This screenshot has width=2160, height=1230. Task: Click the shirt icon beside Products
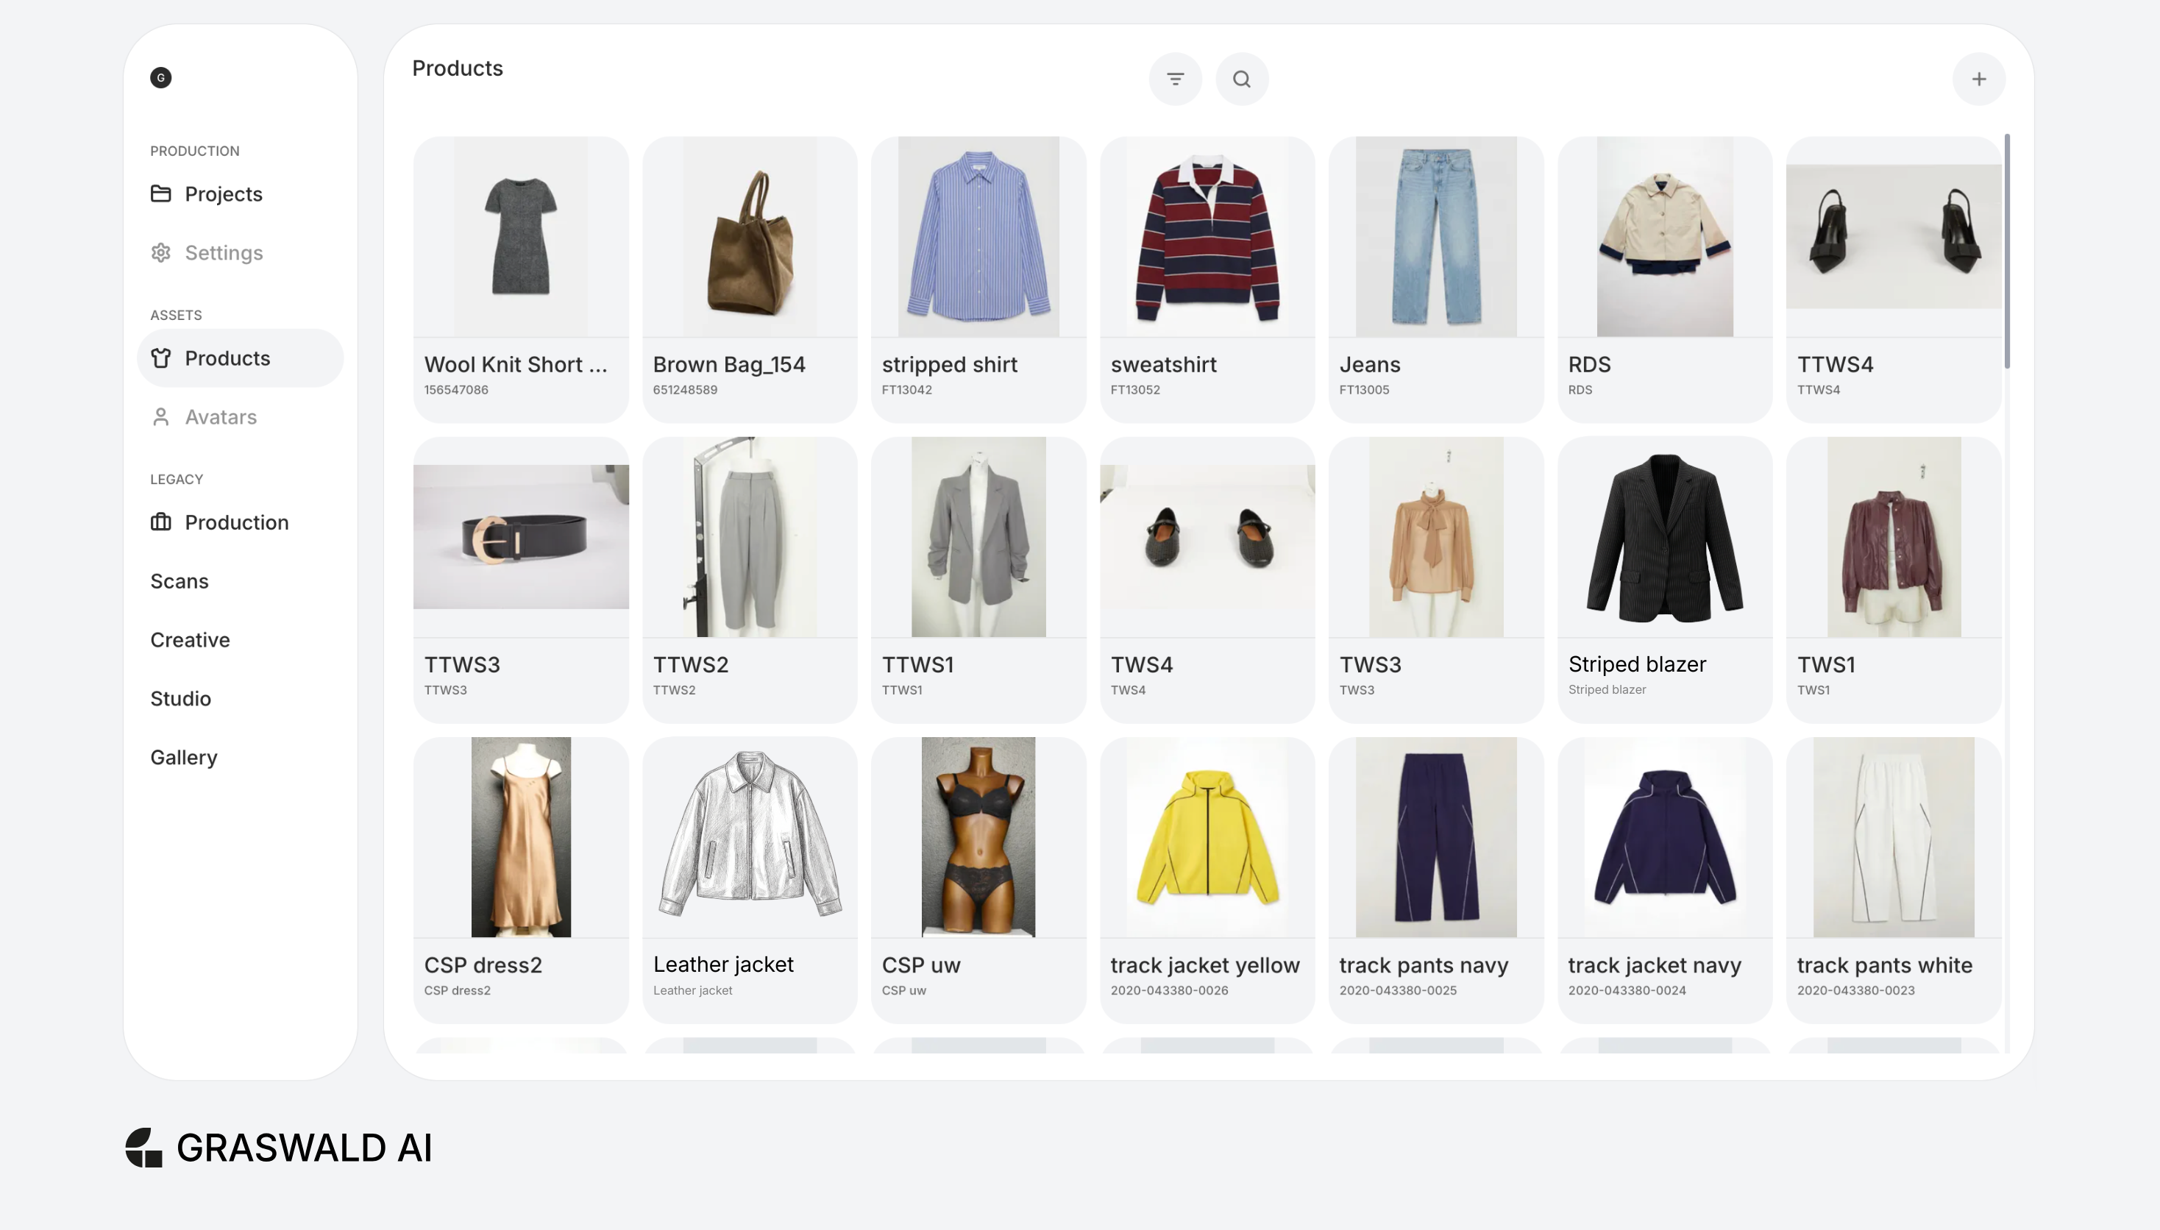160,358
